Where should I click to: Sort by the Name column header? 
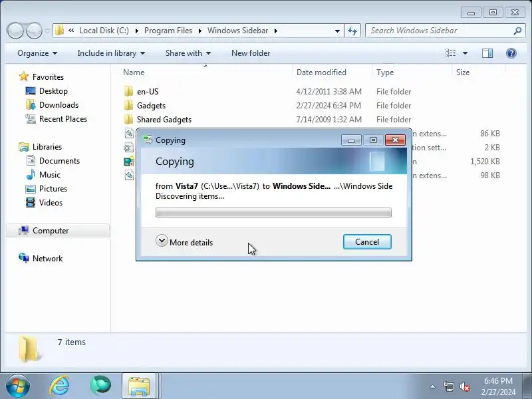205,72
